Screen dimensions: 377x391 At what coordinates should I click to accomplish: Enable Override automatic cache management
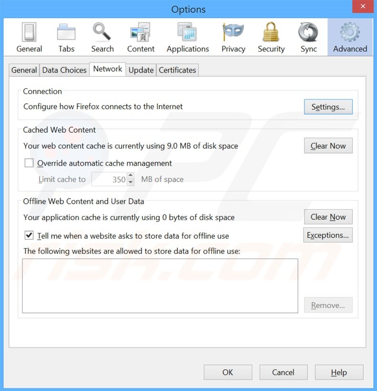pos(29,163)
